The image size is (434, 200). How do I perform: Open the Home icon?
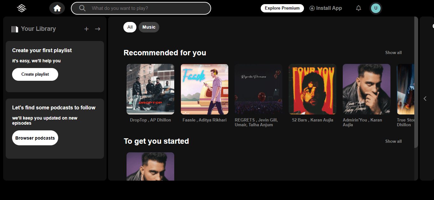(57, 8)
